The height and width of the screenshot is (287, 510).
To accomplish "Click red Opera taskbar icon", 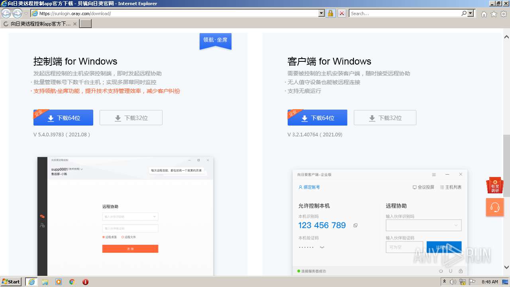I will [85, 282].
